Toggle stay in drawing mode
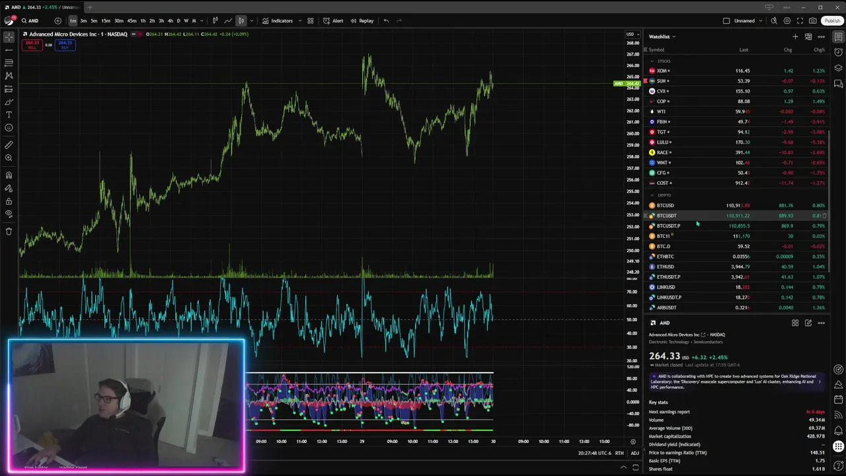This screenshot has height=476, width=846. pyautogui.click(x=9, y=188)
